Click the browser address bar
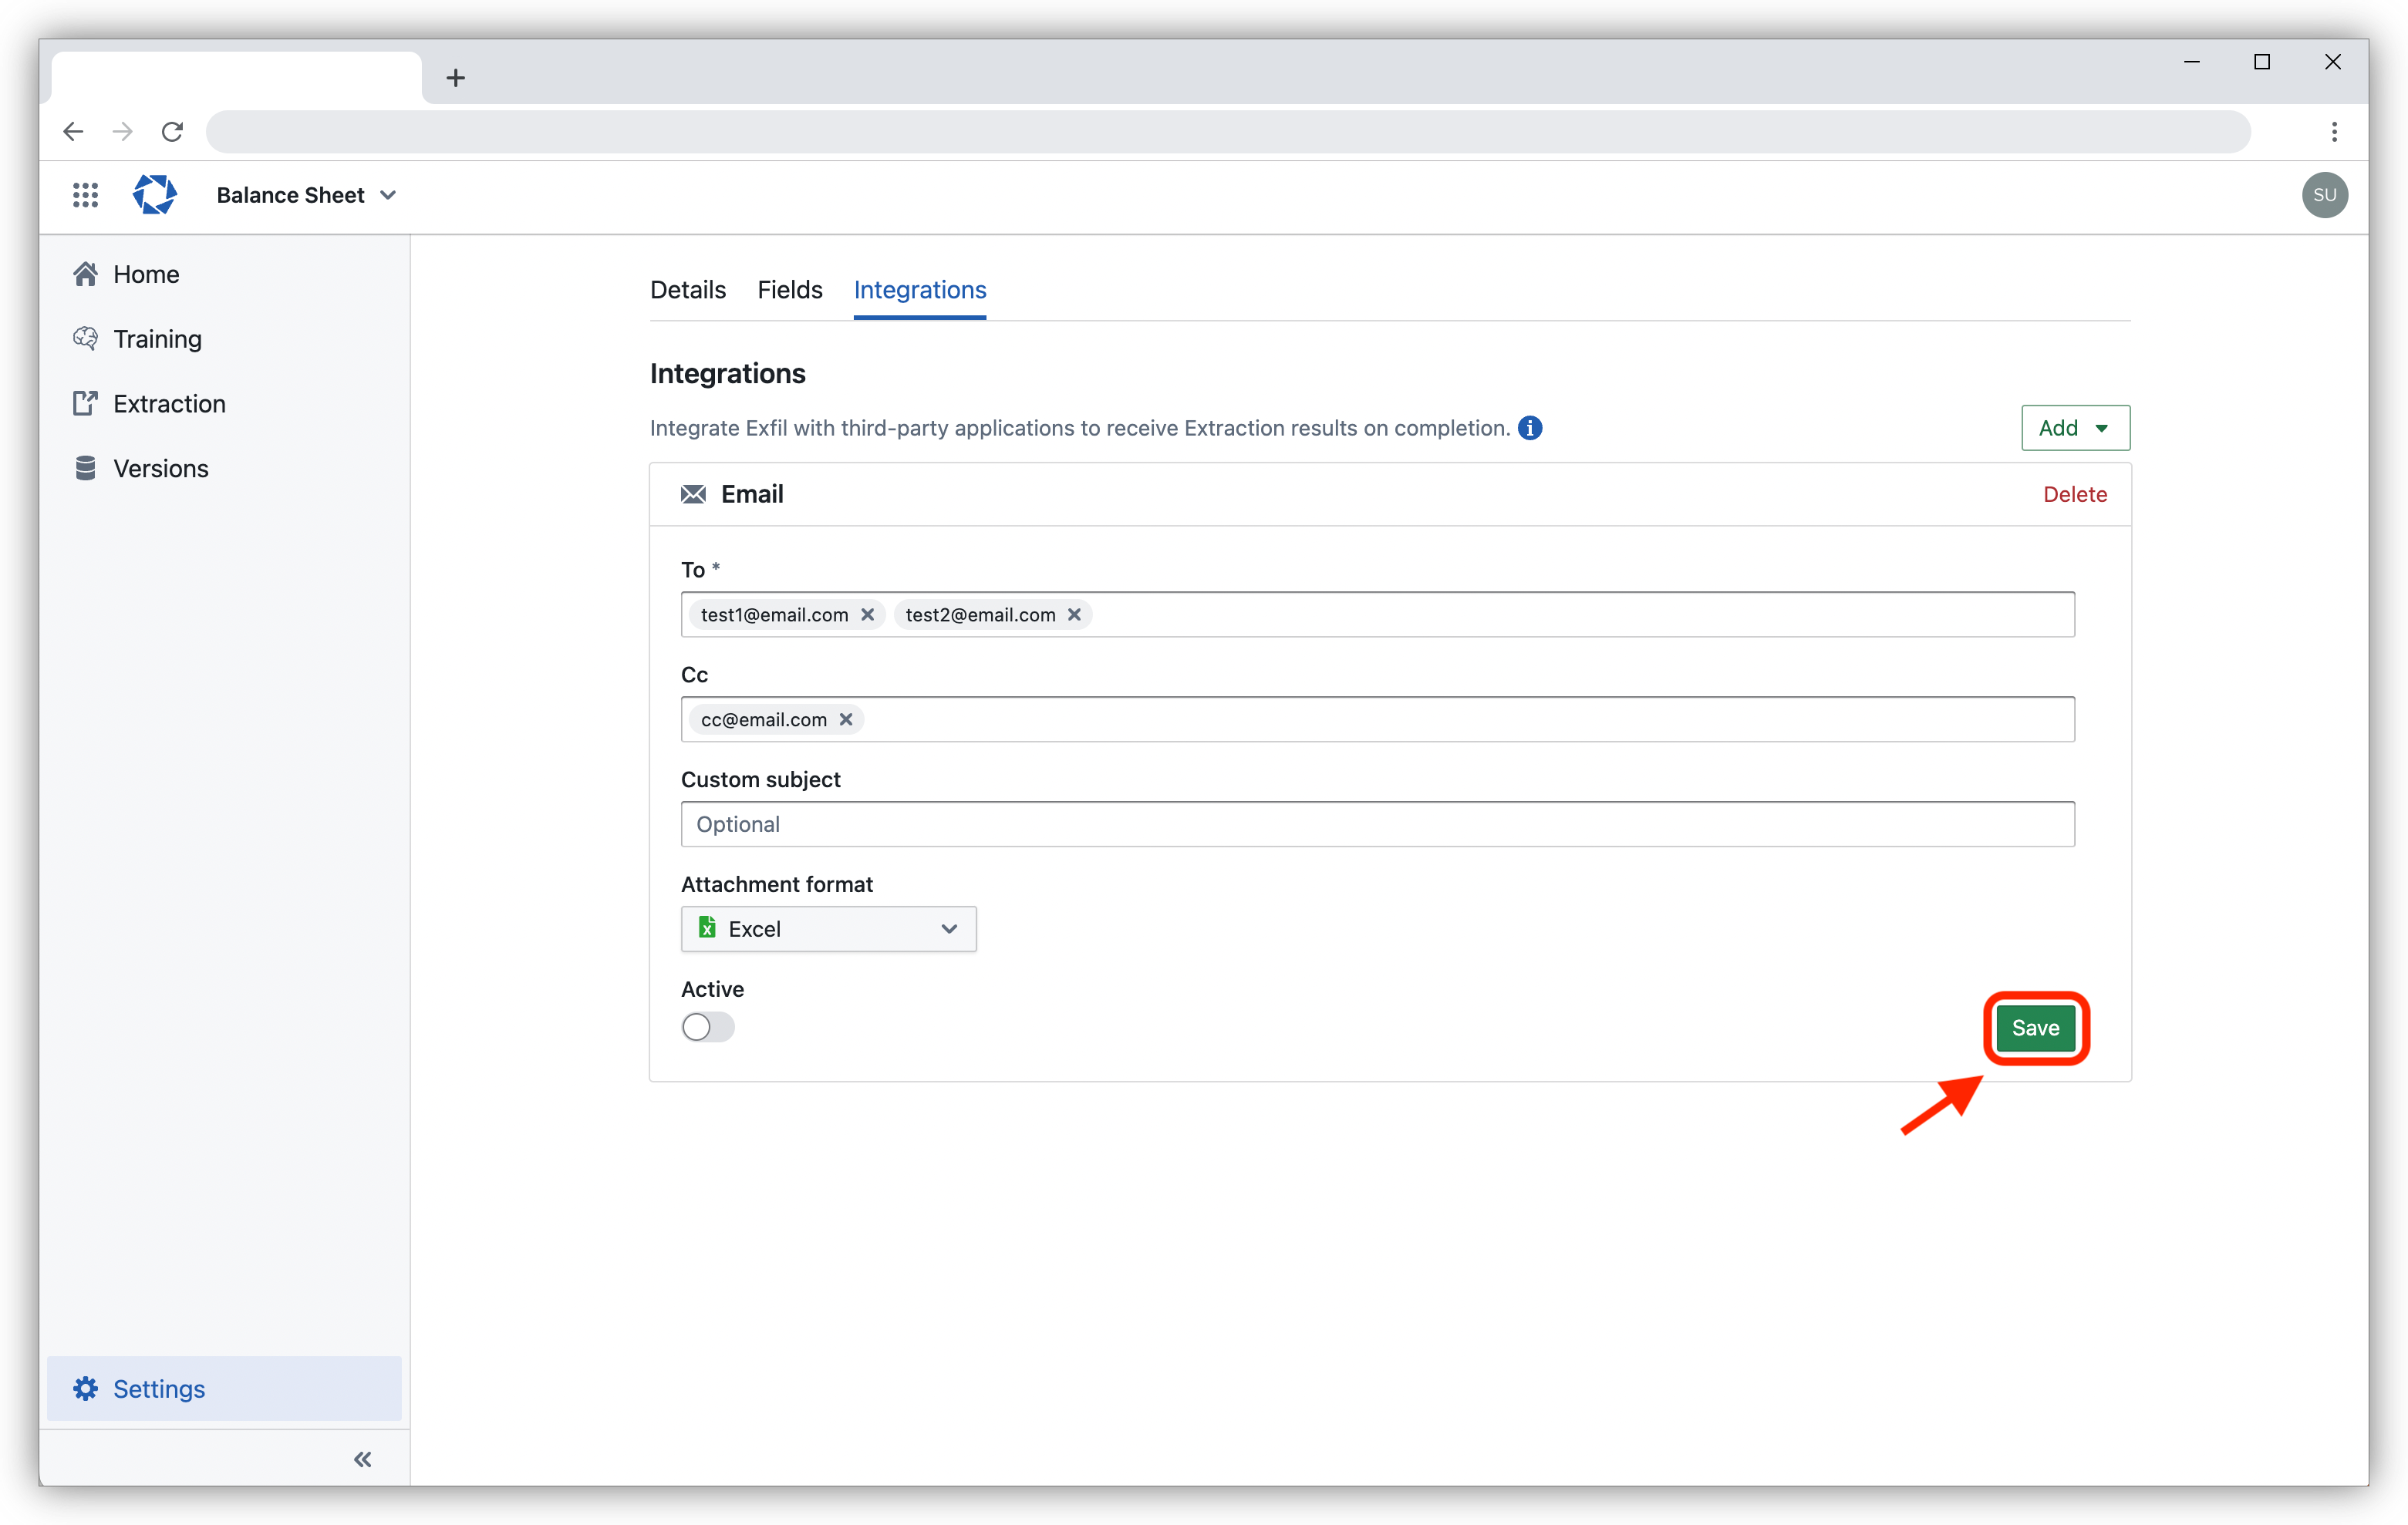2408x1525 pixels. [x=1228, y=132]
